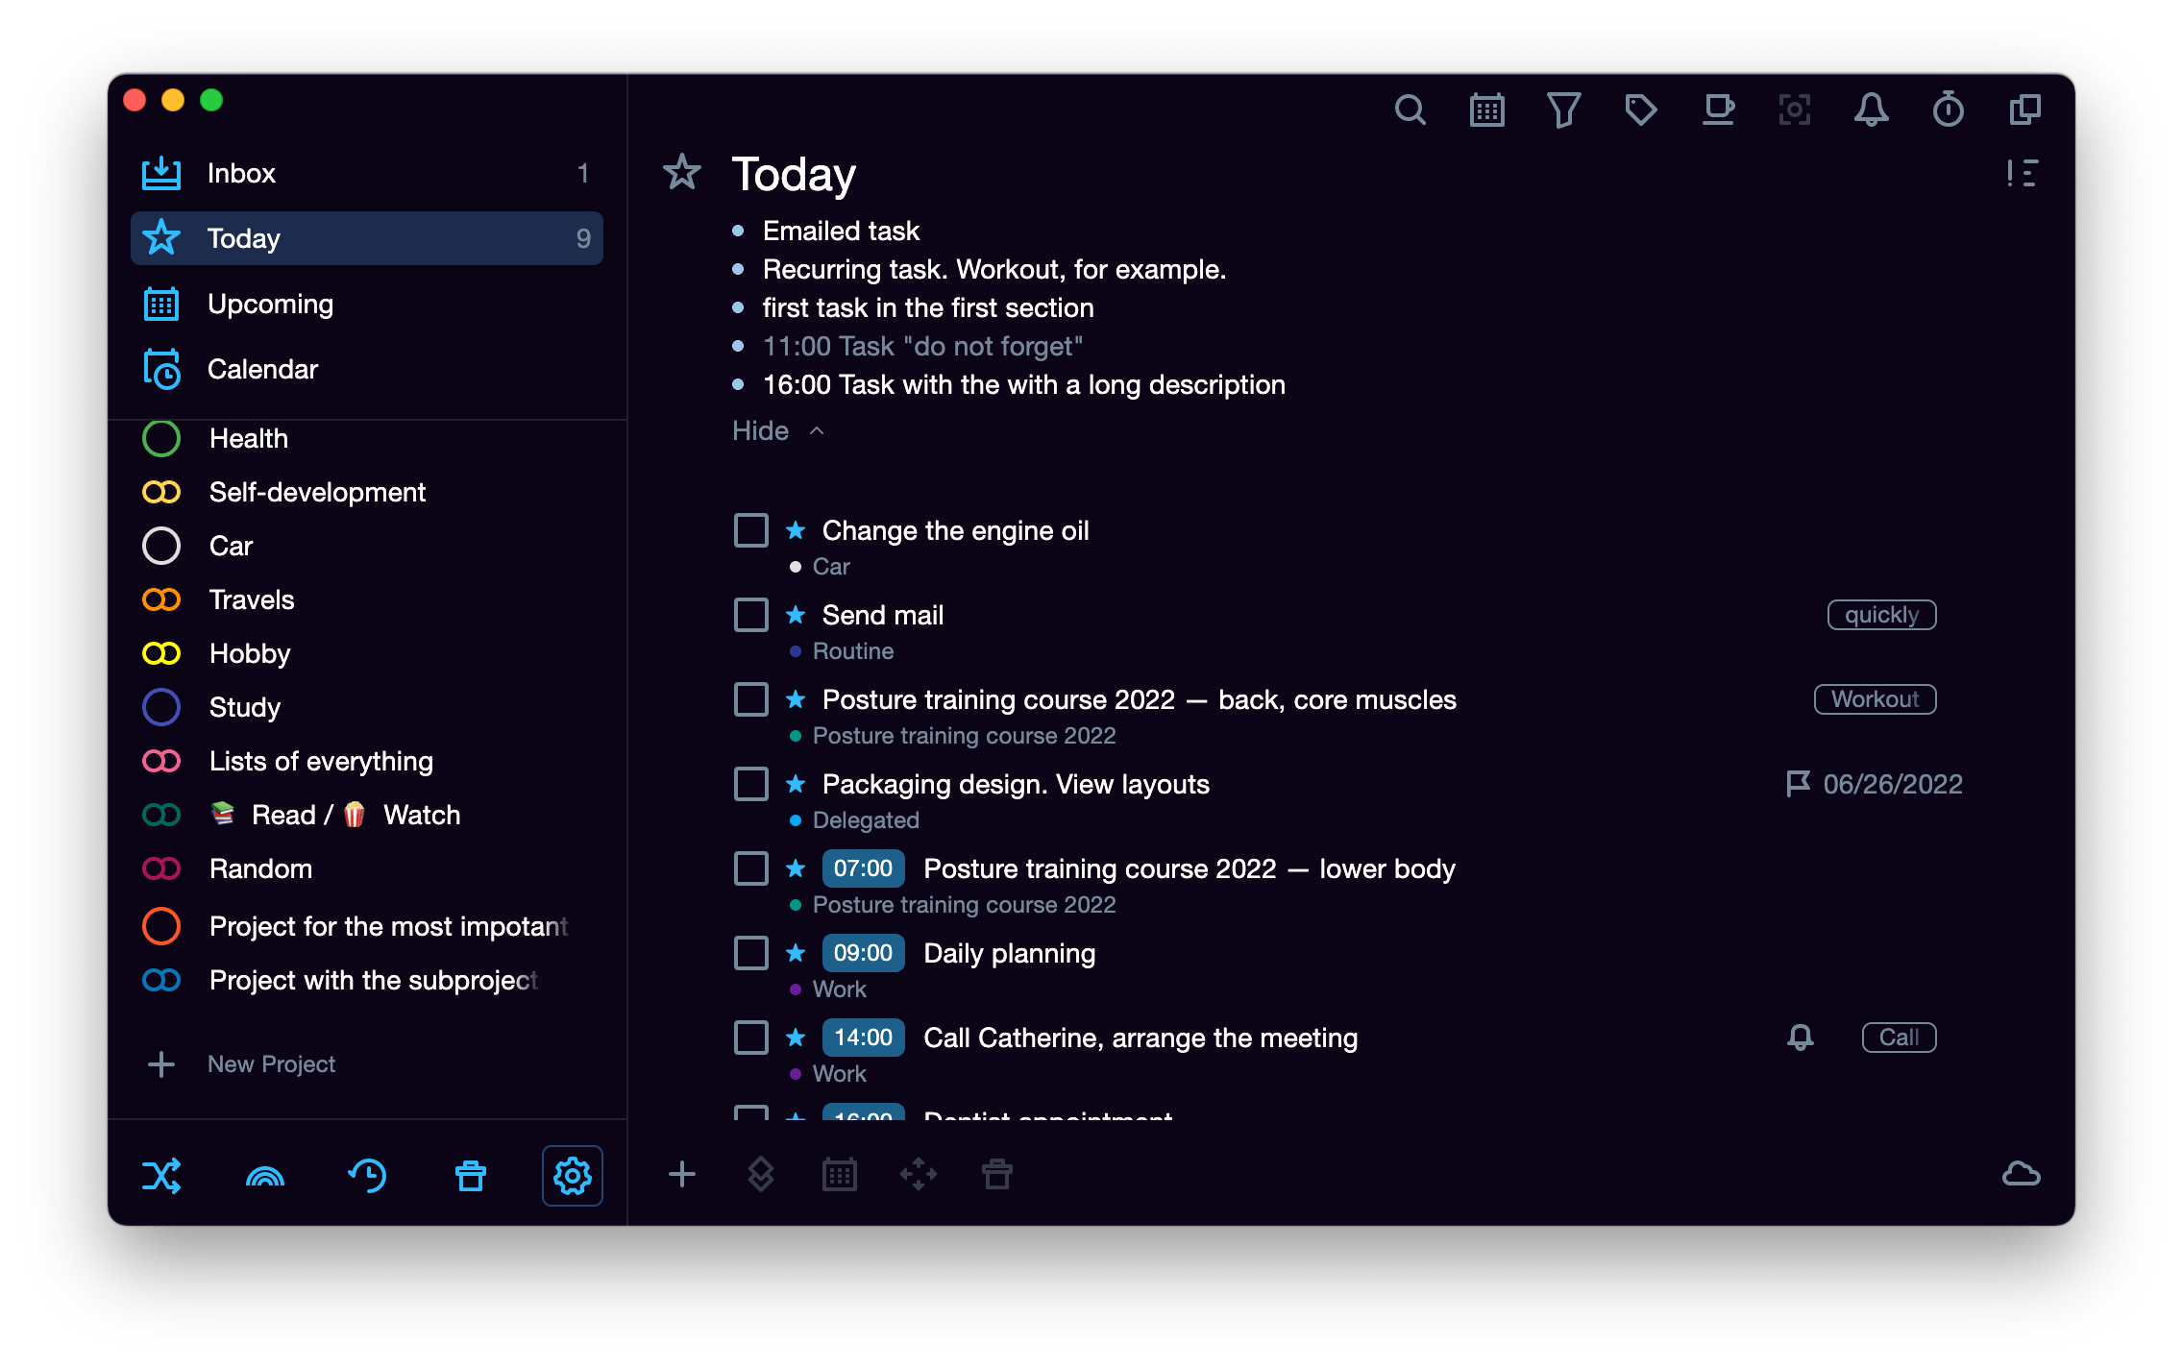Open the Study project
The height and width of the screenshot is (1368, 2183).
click(x=367, y=707)
